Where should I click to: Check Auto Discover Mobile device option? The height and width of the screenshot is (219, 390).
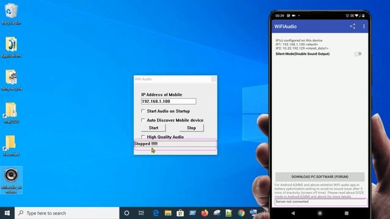click(x=143, y=120)
